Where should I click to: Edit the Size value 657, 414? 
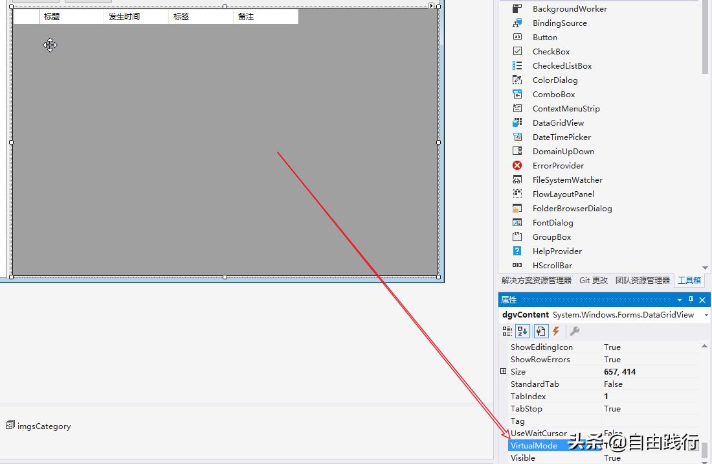point(651,371)
